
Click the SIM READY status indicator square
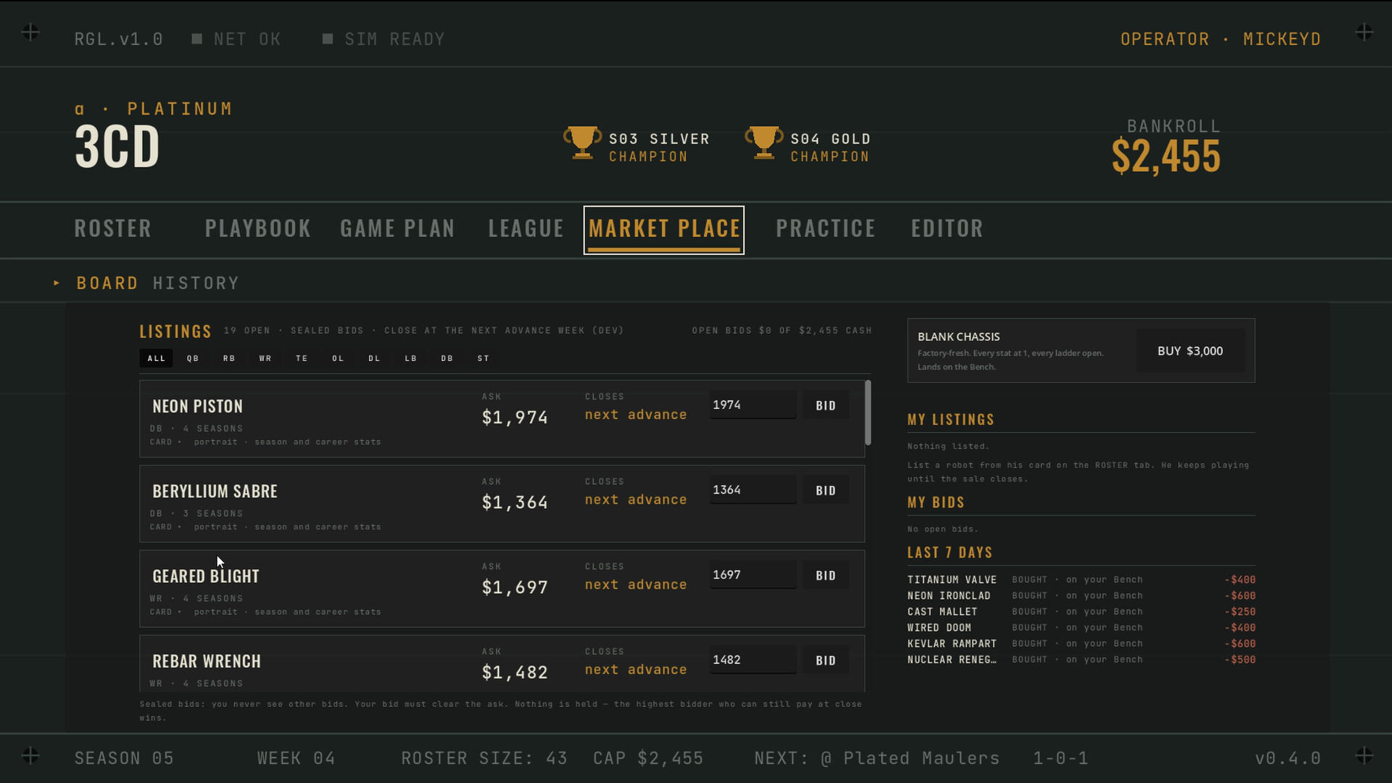coord(327,38)
